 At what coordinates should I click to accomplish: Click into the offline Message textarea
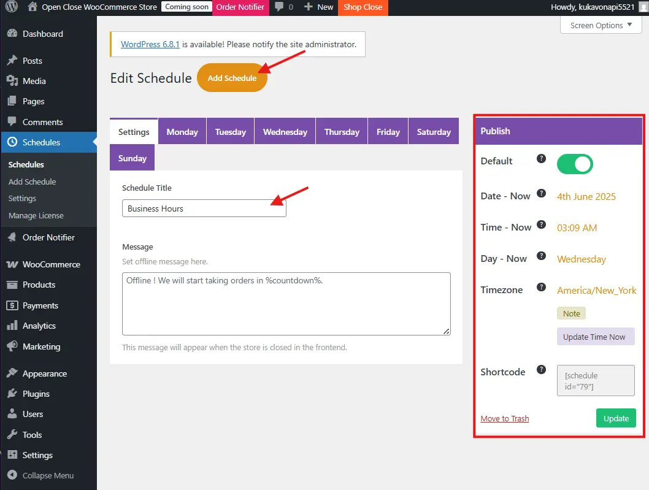(286, 304)
